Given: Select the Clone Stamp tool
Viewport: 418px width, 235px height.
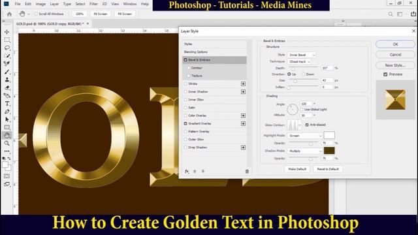Looking at the screenshot, I should [7, 80].
